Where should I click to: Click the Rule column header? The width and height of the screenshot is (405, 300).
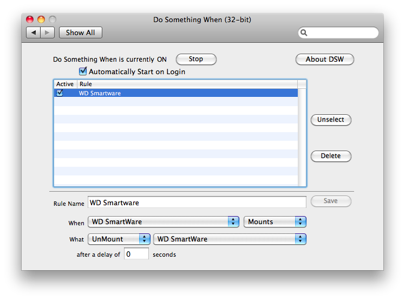point(187,84)
